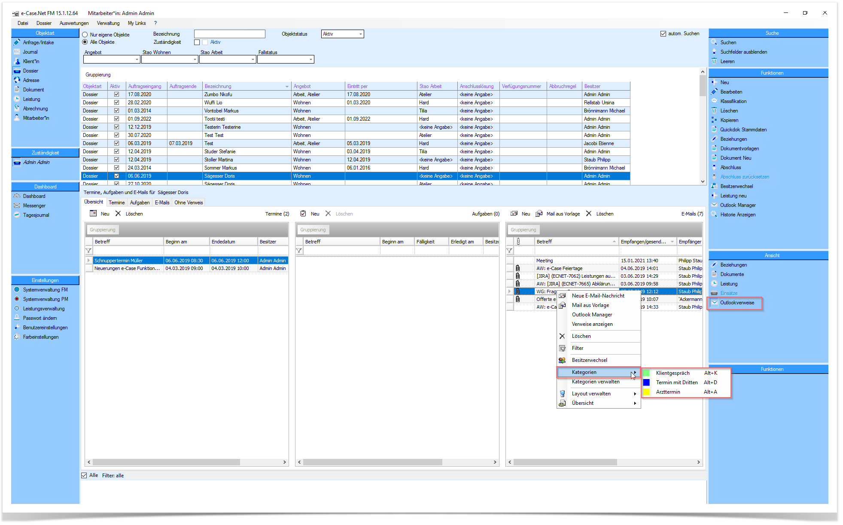Screen dimensions: 843x525
Task: Open Systemverwaltung PM icon
Action: point(17,299)
